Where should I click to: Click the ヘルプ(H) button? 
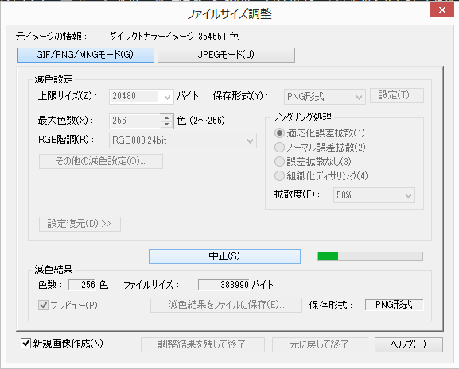409,344
